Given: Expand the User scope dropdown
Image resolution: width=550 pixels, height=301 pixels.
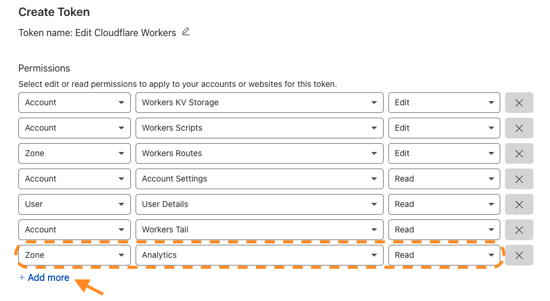Looking at the screenshot, I should coord(75,204).
